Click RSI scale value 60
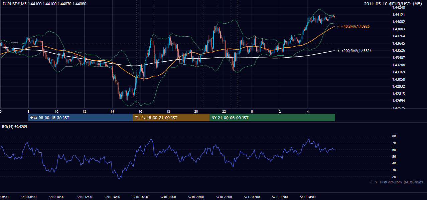427x200 pixels. [x=394, y=150]
